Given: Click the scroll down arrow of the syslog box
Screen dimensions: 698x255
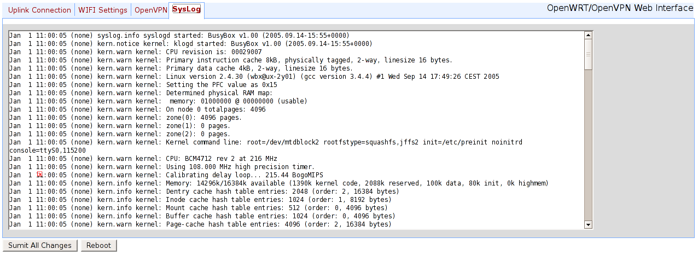Looking at the screenshot, I should [x=589, y=224].
